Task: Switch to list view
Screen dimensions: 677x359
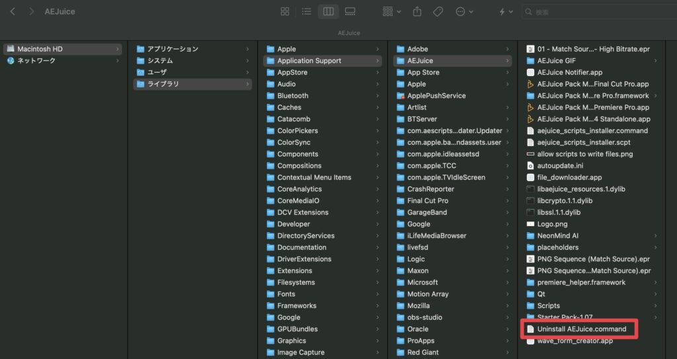Action: pyautogui.click(x=307, y=12)
